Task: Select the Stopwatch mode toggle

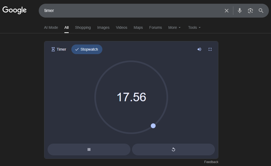Action: click(x=87, y=49)
